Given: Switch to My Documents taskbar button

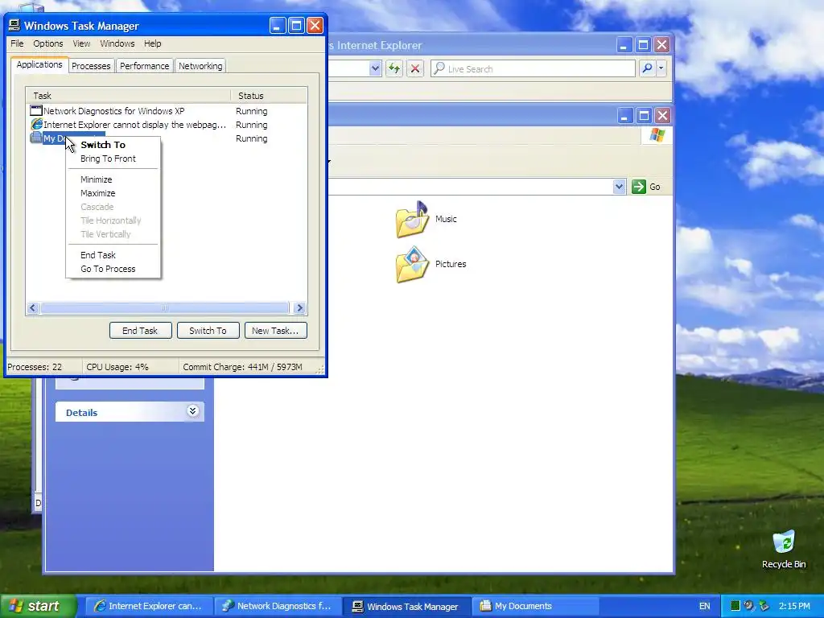Looking at the screenshot, I should tap(535, 606).
